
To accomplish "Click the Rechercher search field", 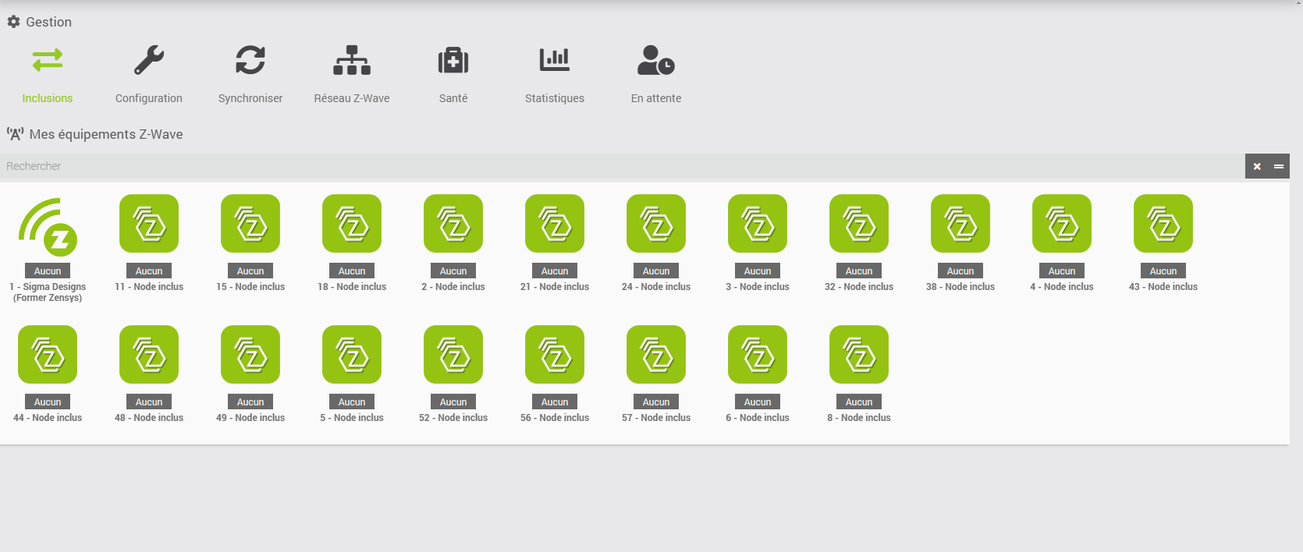I will point(622,166).
